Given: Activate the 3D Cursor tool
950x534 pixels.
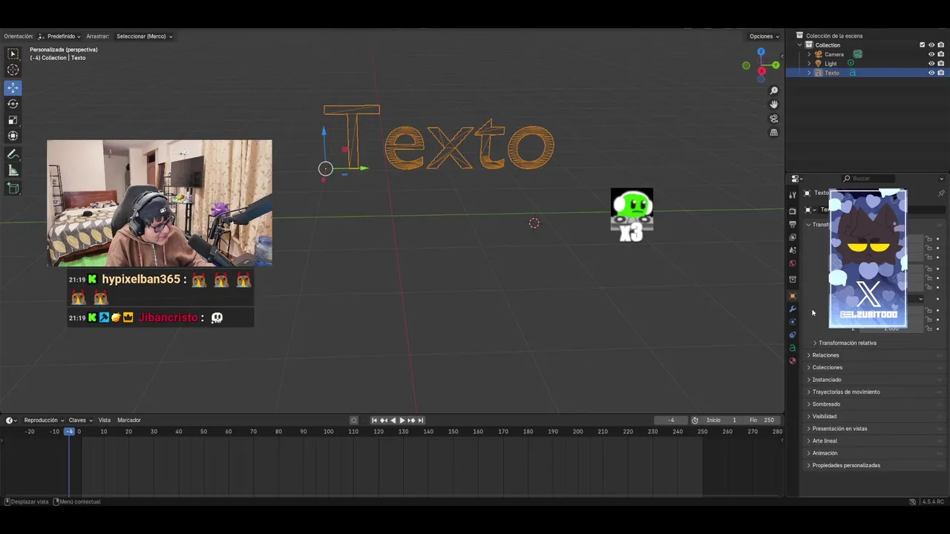Looking at the screenshot, I should tap(13, 70).
